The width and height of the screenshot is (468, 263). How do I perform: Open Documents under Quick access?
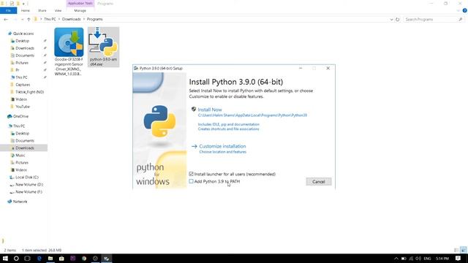[x=25, y=56]
